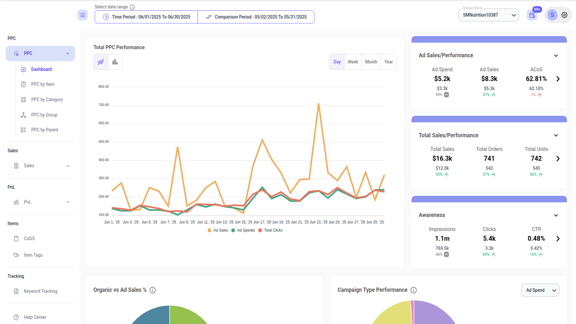This screenshot has width=576, height=324.
Task: Collapse the PPC sidebar section chevron
Action: tap(67, 53)
